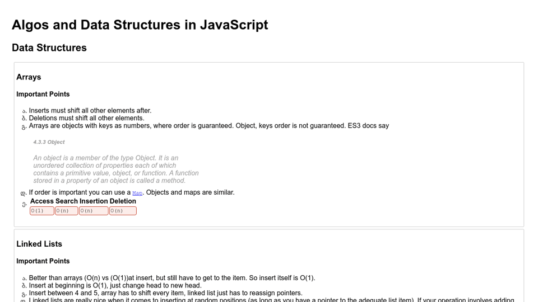Screen dimensions: 538x302
Task: Click the Linked Lists section heading
Action: click(39, 244)
